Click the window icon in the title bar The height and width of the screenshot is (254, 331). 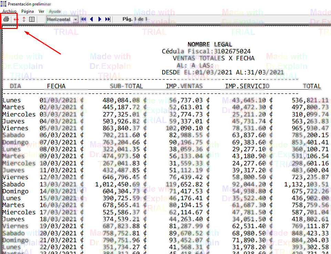[x=4, y=4]
